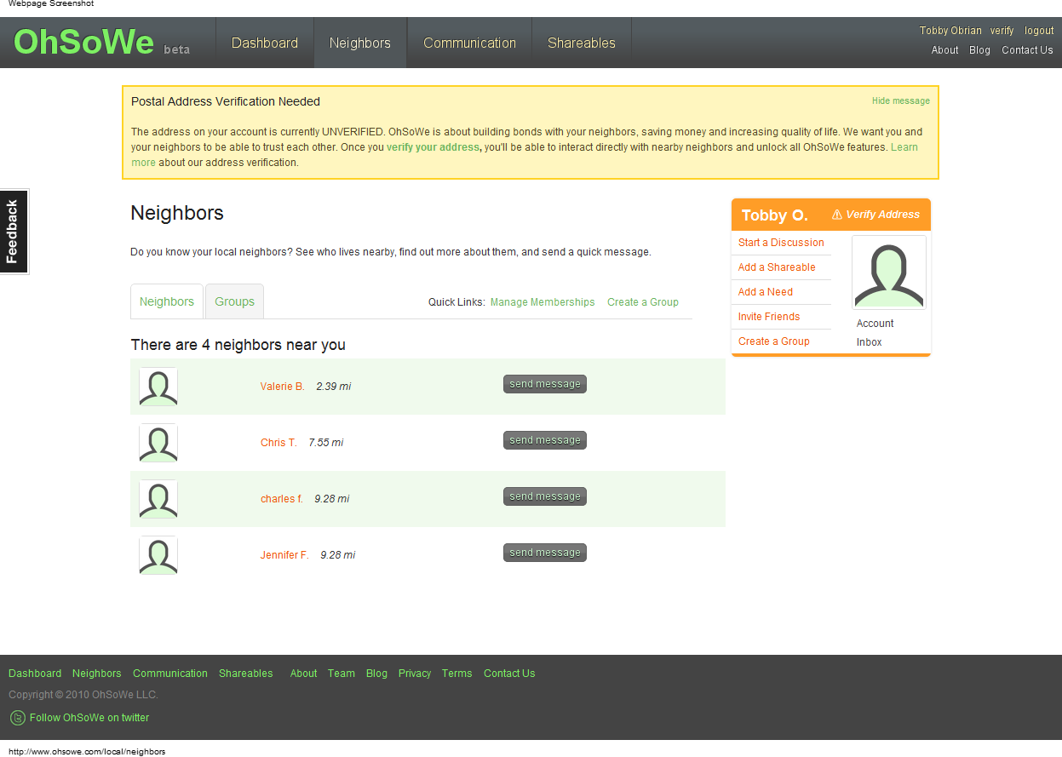Open the Shareables top menu
The height and width of the screenshot is (757, 1062).
[x=582, y=43]
